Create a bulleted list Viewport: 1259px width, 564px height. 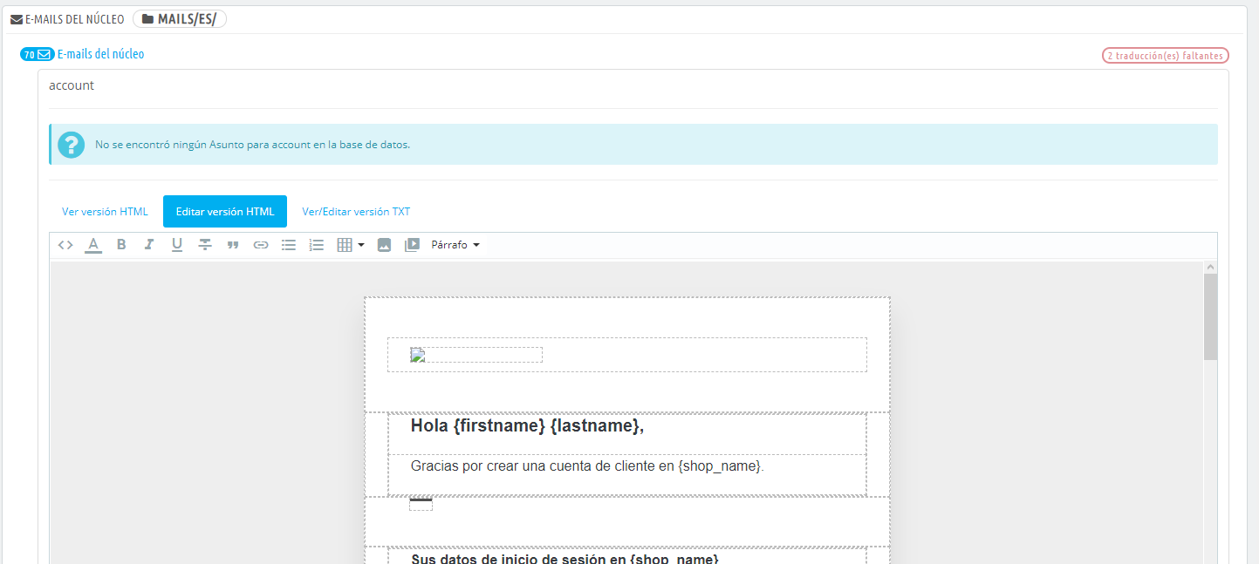289,245
